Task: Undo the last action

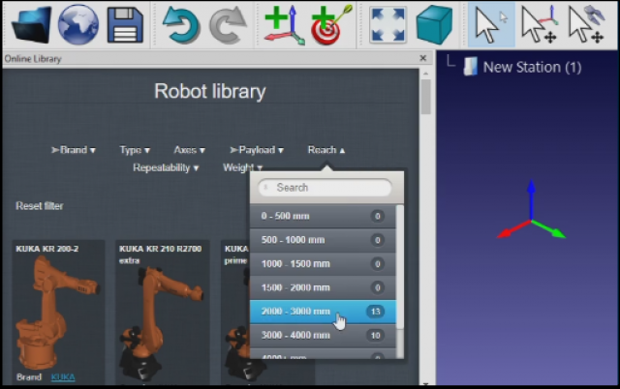Action: pos(181,25)
